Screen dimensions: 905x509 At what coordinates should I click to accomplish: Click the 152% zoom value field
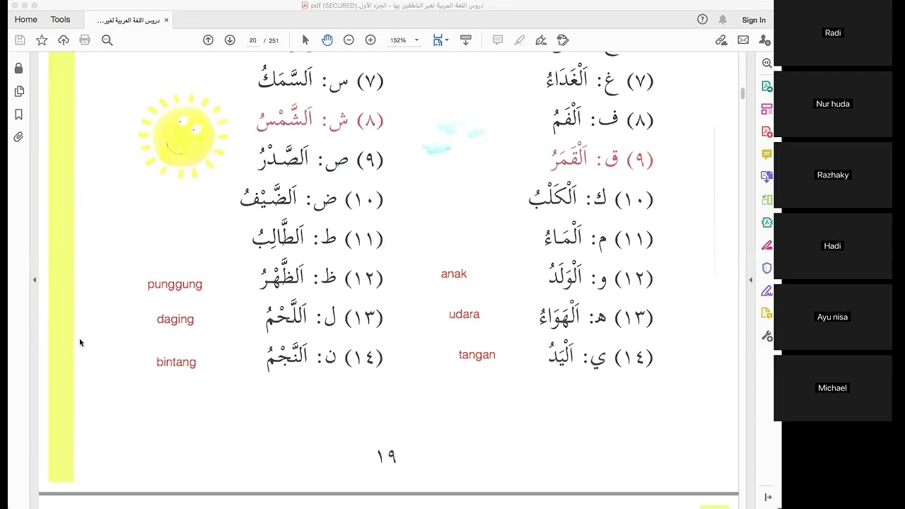click(398, 40)
